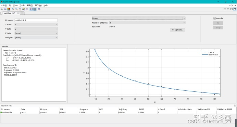
Task: Select the Zoom In magnifier tool
Action: click(13, 9)
